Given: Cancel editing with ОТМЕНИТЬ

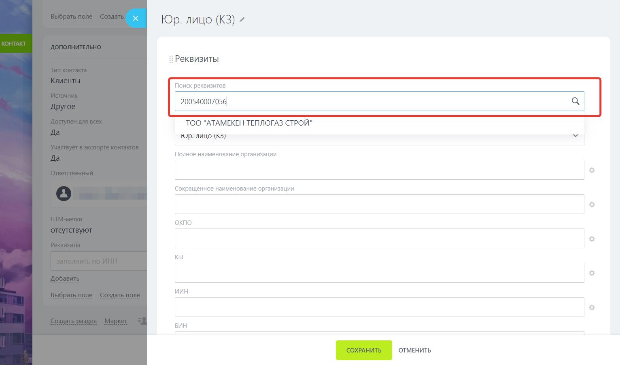Looking at the screenshot, I should 415,350.
